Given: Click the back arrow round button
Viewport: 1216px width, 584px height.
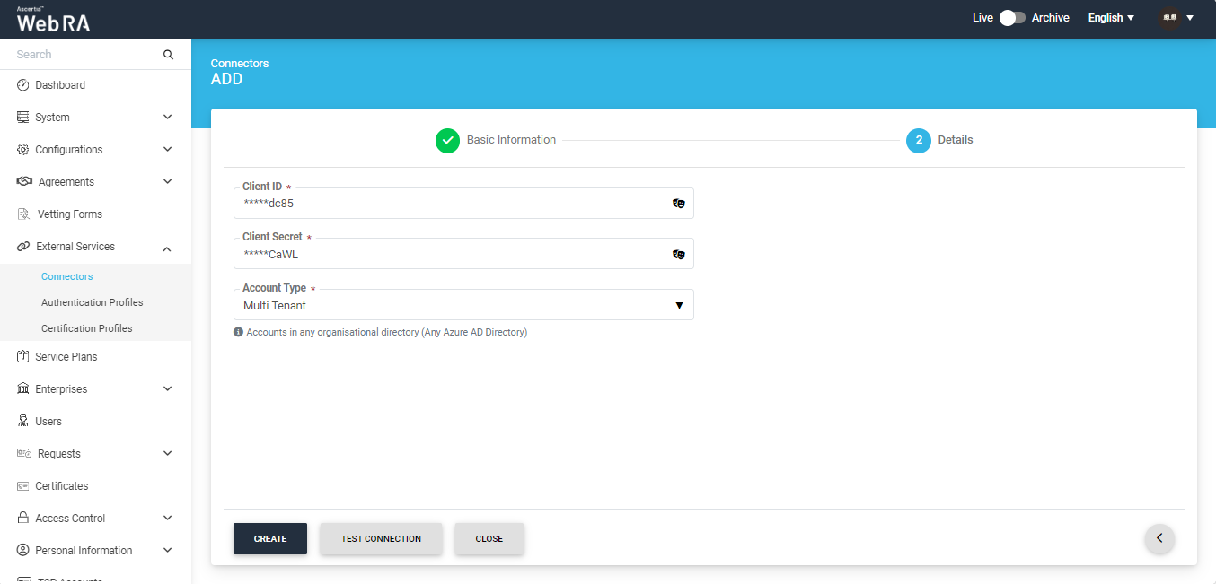Looking at the screenshot, I should 1159,538.
